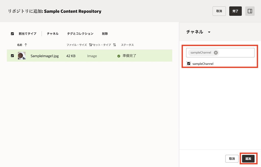Viewport: 261px width, 167px height.
Task: Expand the チャネル panel dropdown arrow
Action: 209,32
